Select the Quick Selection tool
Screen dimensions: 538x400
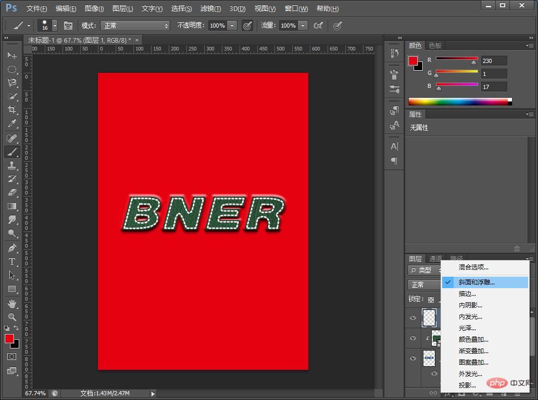(x=11, y=96)
